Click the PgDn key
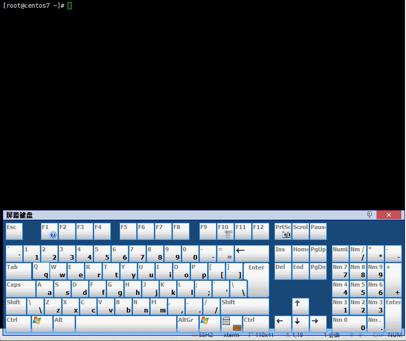Viewport: 406px width, 341px height. pyautogui.click(x=318, y=271)
